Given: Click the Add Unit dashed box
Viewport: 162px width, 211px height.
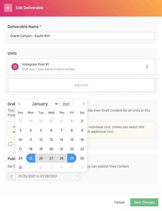Looking at the screenshot, I should (81, 85).
